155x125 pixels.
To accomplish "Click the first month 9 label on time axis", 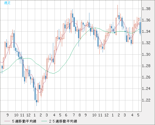I will (x=8, y=115).
